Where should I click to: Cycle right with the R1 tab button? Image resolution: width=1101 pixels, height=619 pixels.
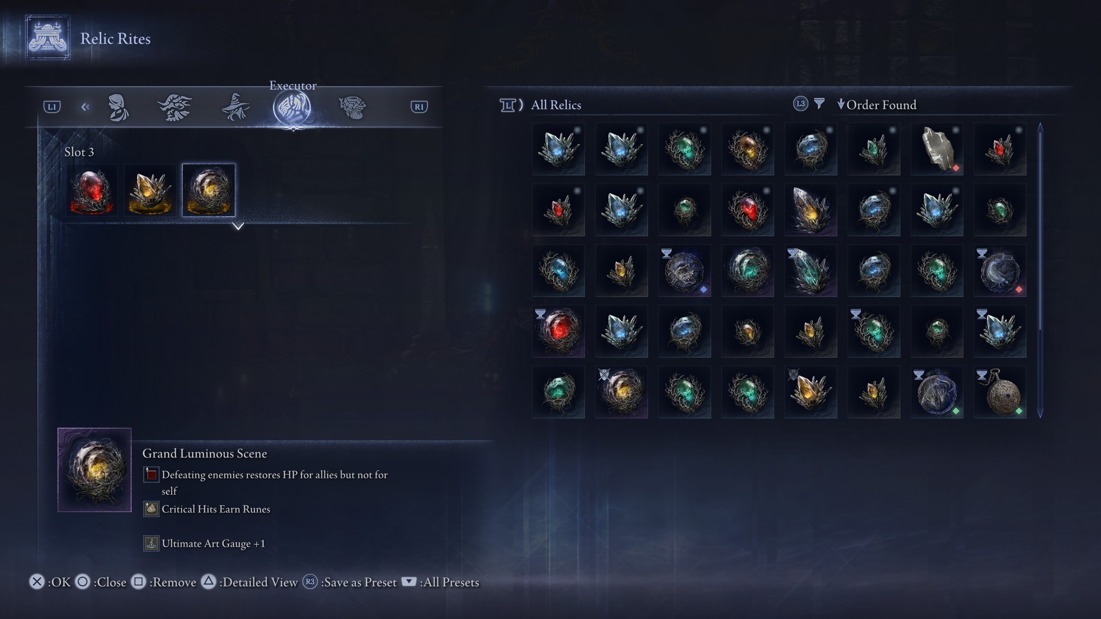[419, 107]
